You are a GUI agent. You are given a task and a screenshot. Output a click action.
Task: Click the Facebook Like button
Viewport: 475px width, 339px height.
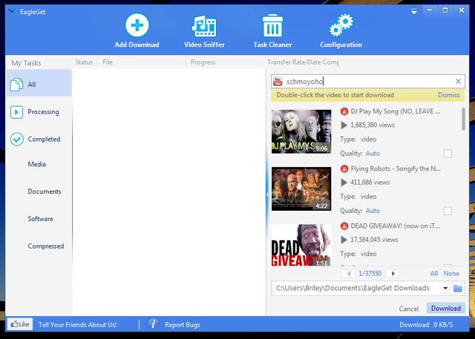[20, 324]
